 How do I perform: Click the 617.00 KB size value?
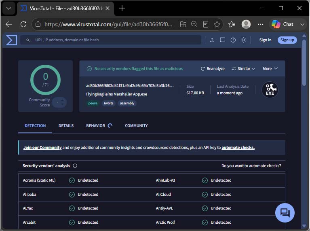[195, 93]
